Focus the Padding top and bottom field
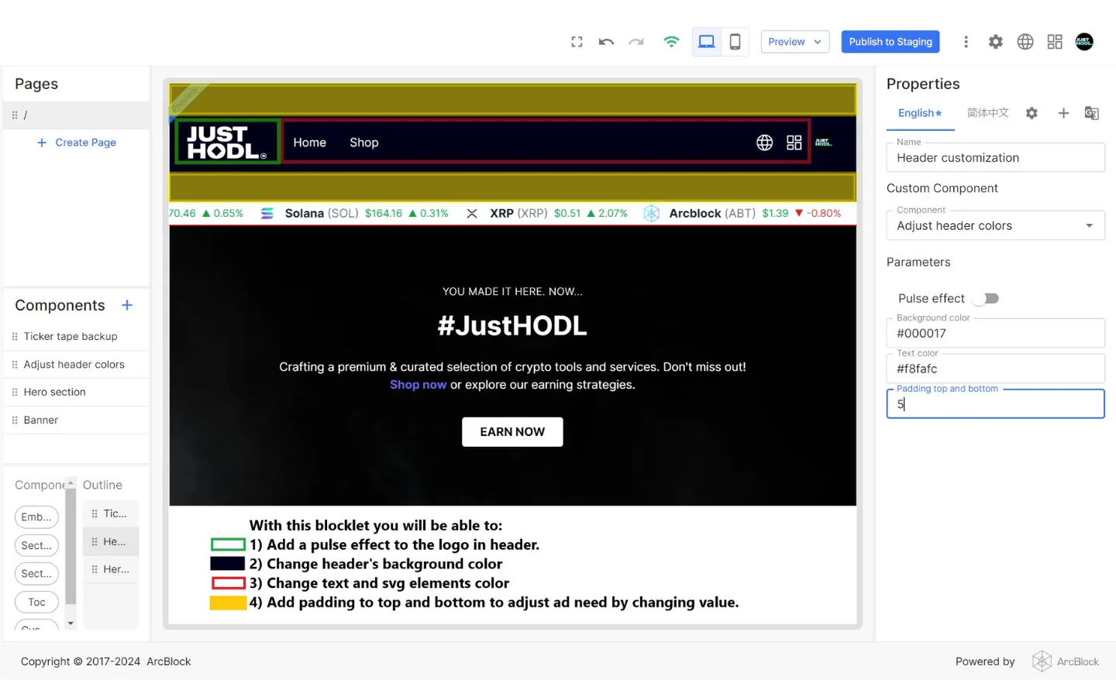 point(995,404)
